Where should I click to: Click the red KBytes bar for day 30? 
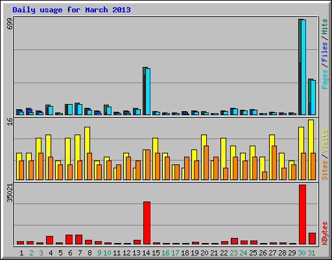302,214
